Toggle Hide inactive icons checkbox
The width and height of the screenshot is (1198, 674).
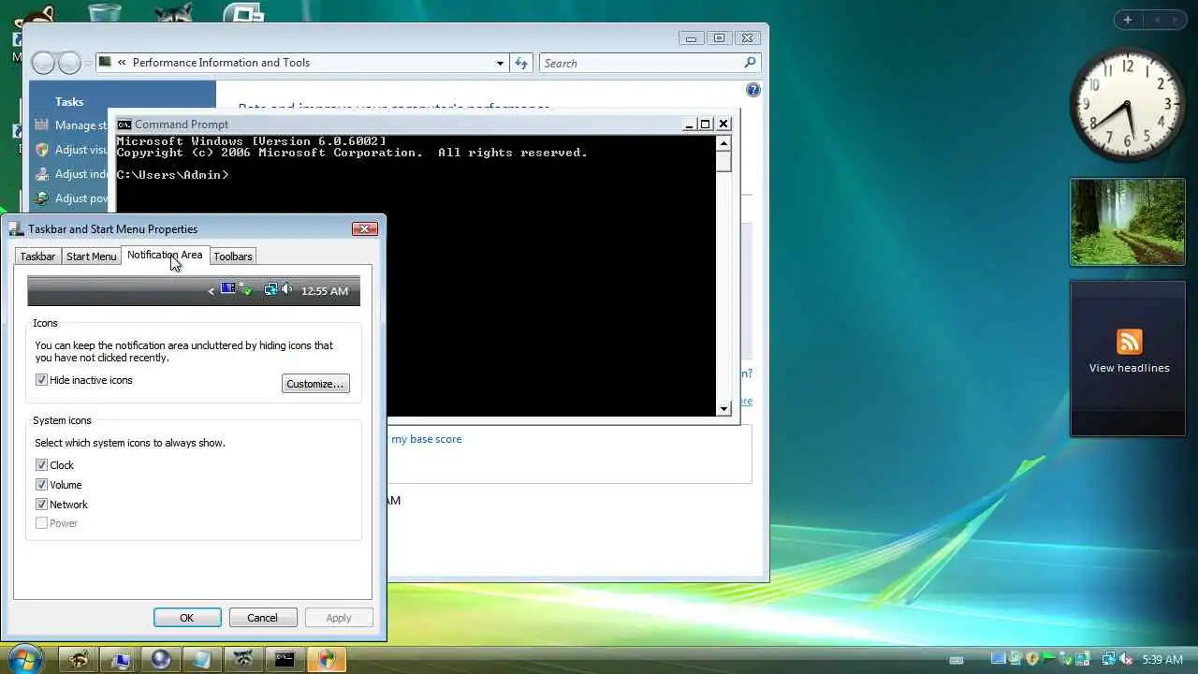(41, 380)
